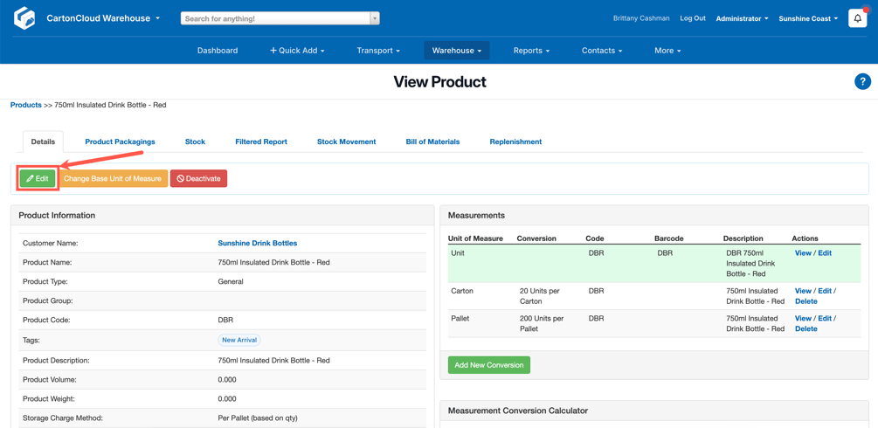Viewport: 878px width, 428px height.
Task: Edit the Unit measurement row
Action: 824,253
